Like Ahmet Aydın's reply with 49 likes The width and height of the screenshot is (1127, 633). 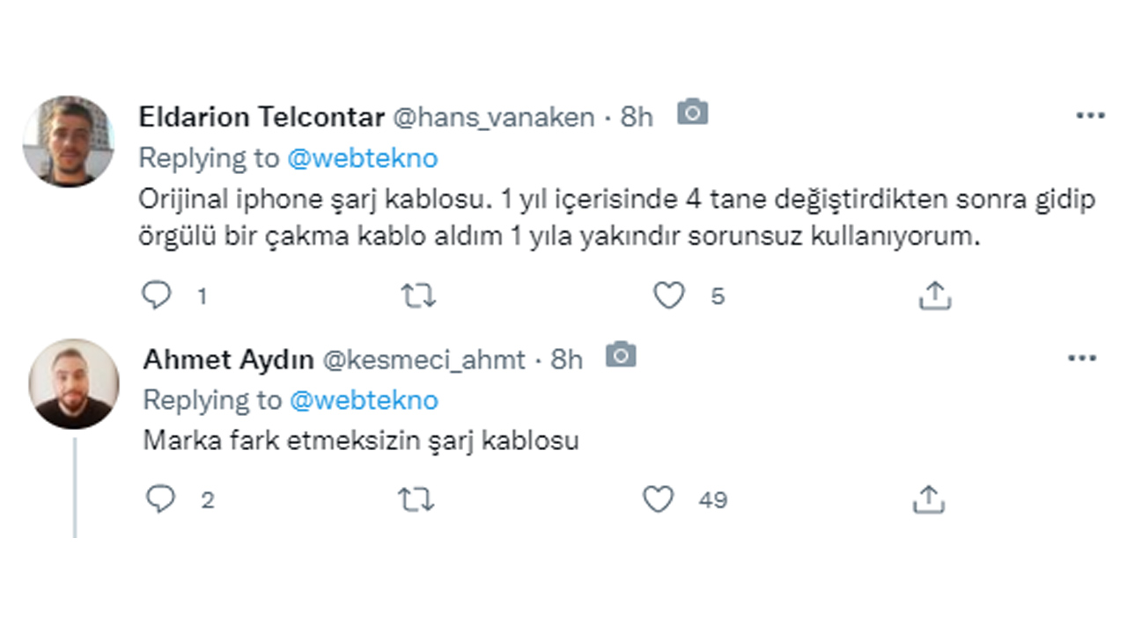point(658,498)
